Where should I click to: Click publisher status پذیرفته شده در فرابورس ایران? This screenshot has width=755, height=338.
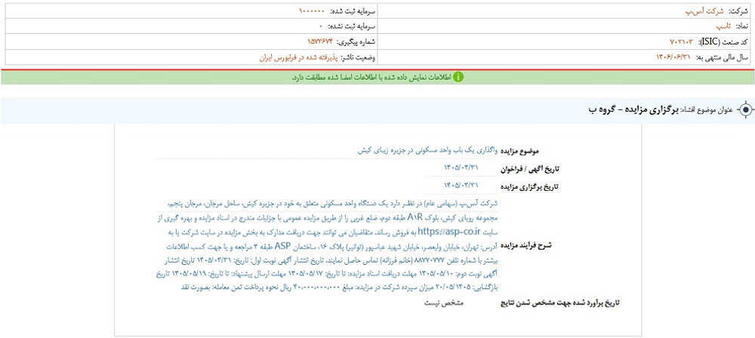299,57
